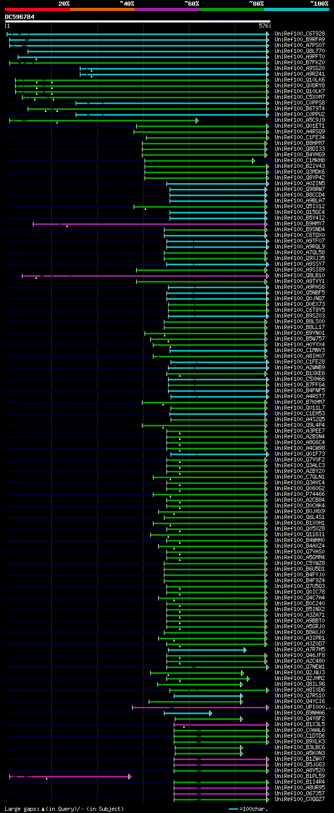
Task: Select label UniRef100_B2IV43
Action: 300,166
